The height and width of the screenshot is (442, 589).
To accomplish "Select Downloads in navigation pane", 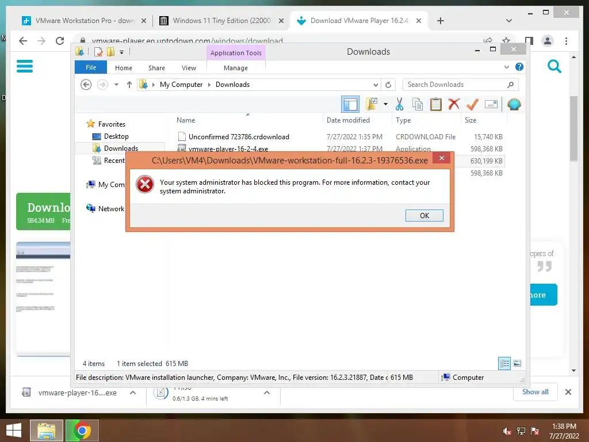I will (121, 148).
